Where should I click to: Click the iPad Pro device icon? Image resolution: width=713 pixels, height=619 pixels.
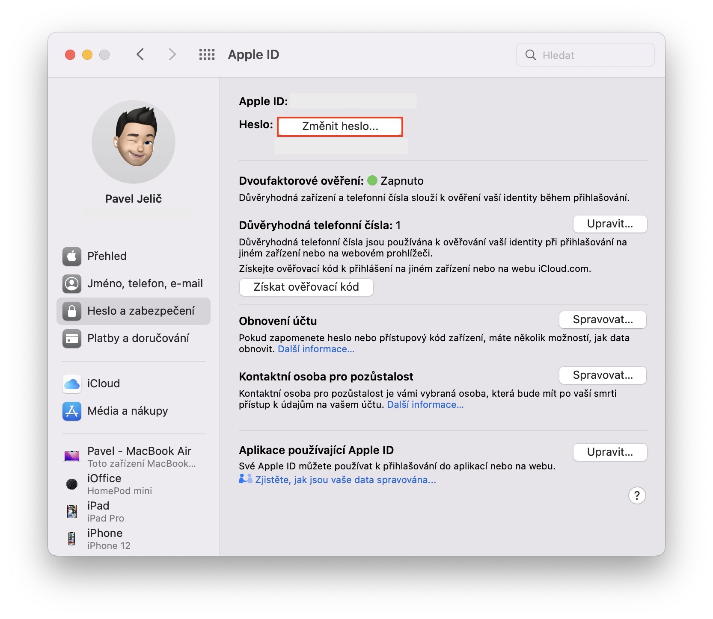pyautogui.click(x=72, y=511)
